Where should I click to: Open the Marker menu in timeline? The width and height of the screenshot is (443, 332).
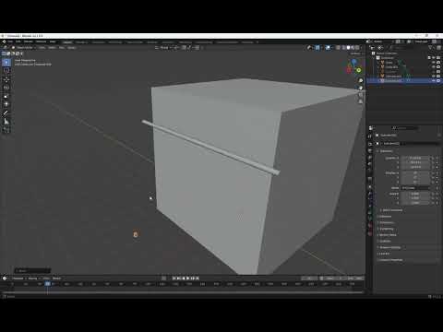point(56,279)
